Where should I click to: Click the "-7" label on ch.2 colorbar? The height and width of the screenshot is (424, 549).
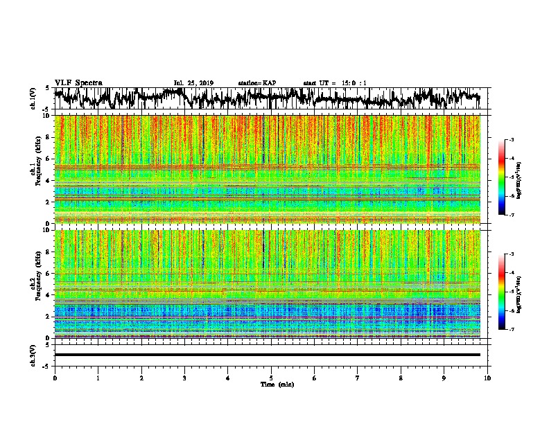[x=512, y=330]
